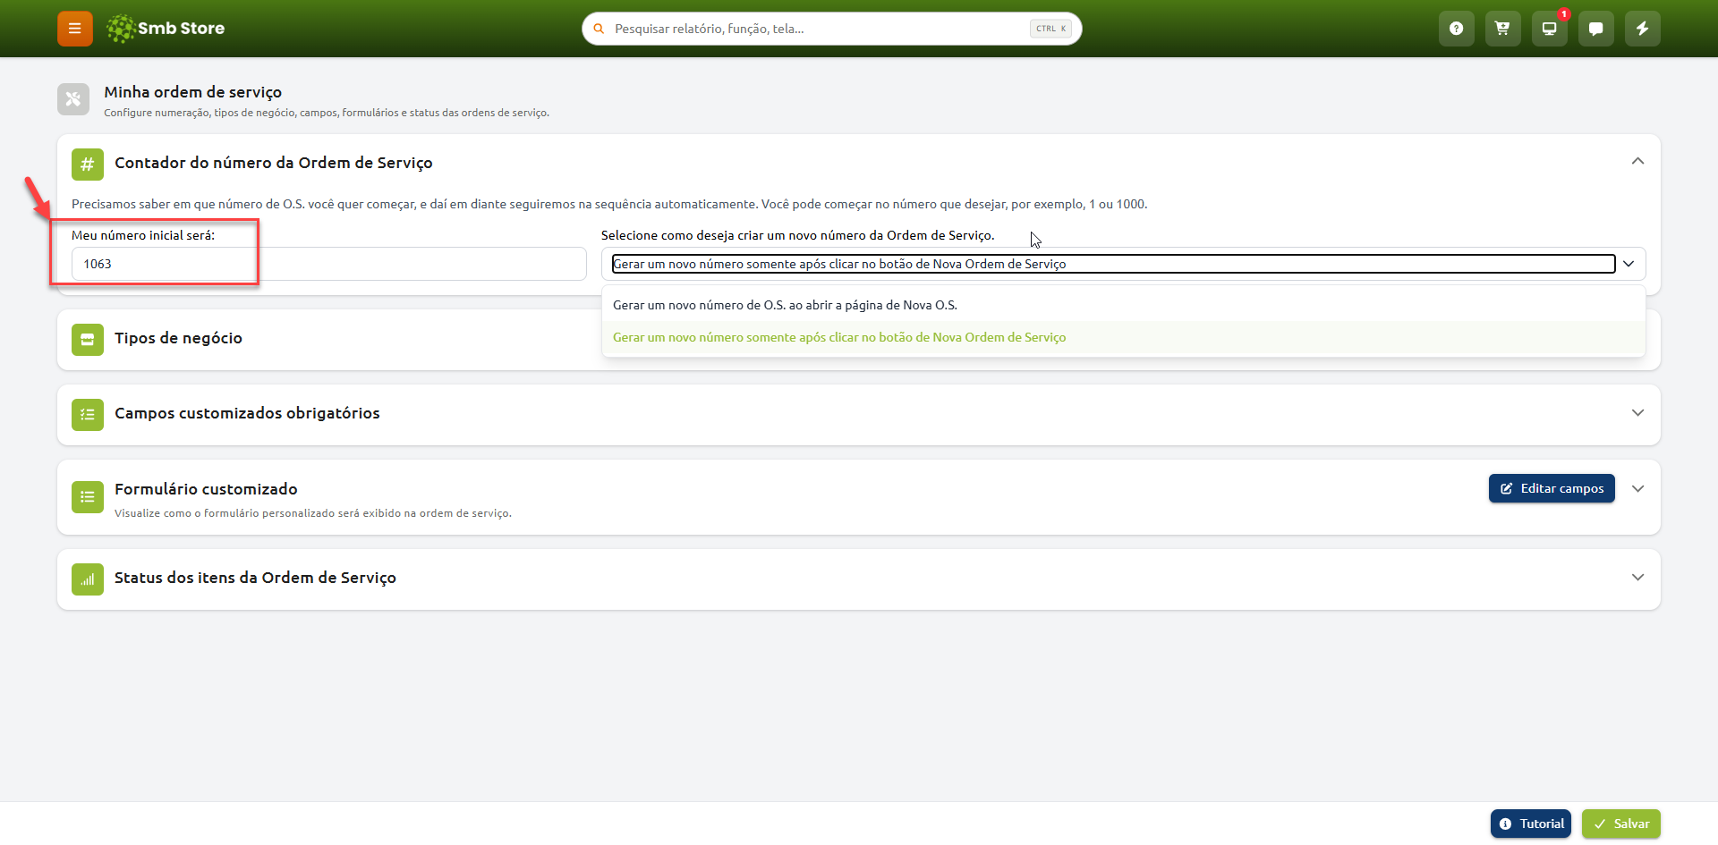The image size is (1718, 845).
Task: Click the checklist icon of Campos customizados
Action: [88, 415]
